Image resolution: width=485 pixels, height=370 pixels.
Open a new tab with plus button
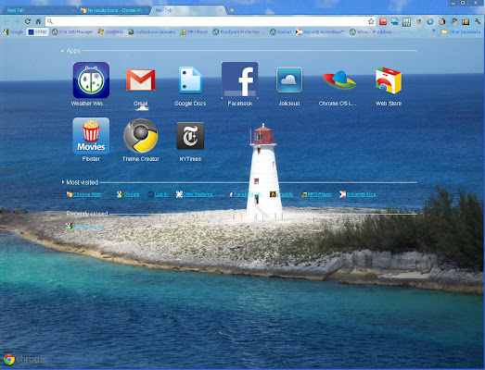pos(231,10)
